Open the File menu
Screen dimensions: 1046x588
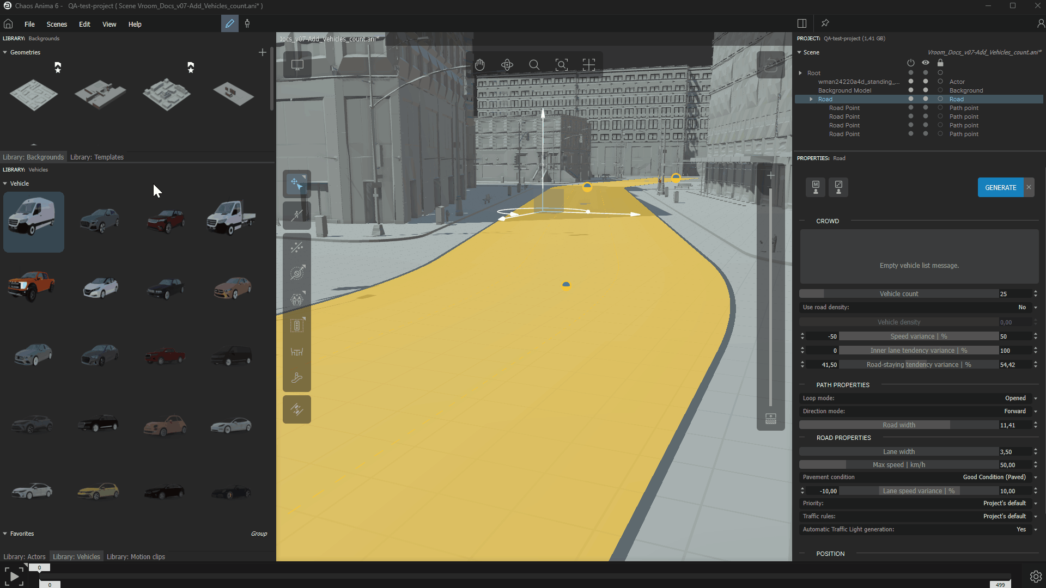29,24
